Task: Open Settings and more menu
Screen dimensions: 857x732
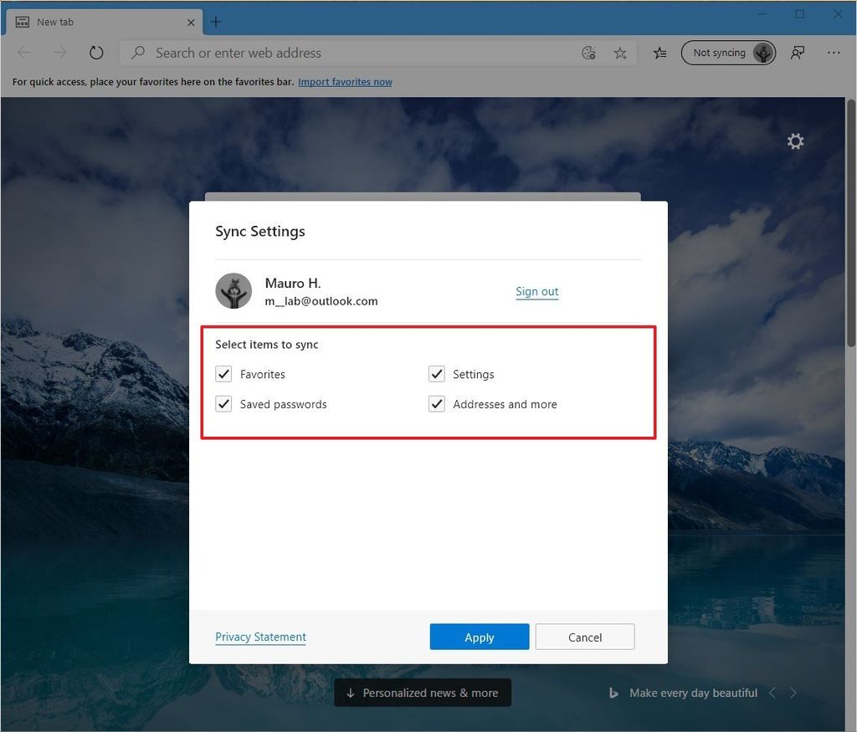Action: (x=834, y=52)
